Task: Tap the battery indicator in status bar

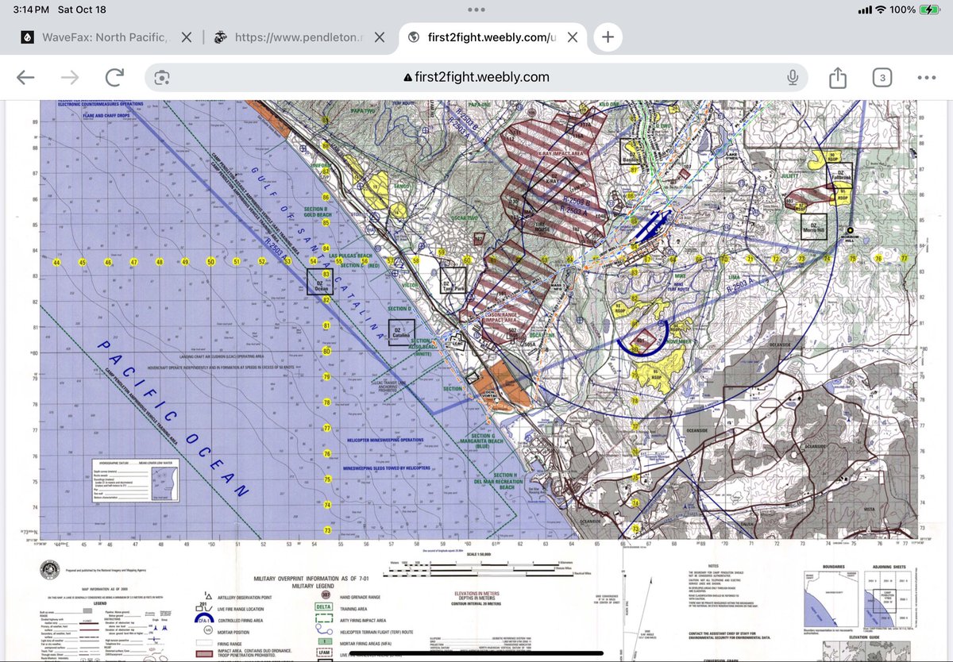Action: coord(928,10)
